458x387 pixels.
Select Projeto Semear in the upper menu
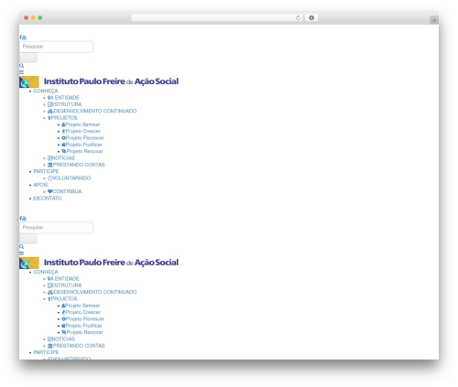coord(81,124)
